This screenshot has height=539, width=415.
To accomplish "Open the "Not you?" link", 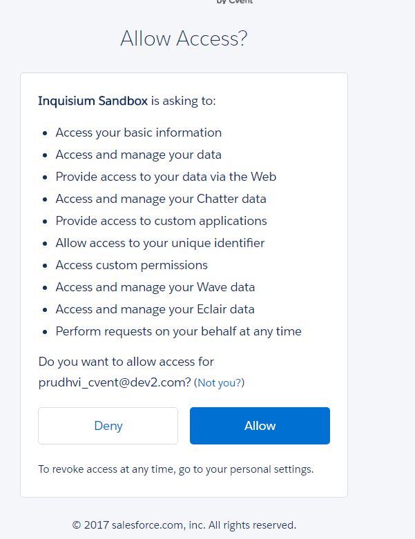I will point(220,382).
